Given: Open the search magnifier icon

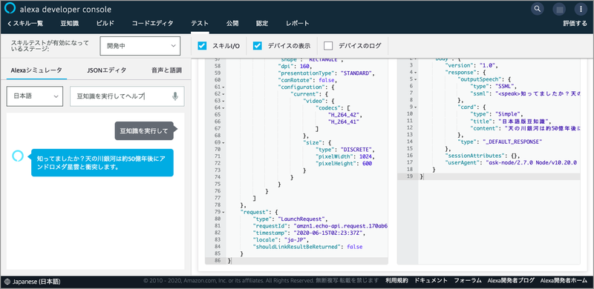Looking at the screenshot, I should click(537, 9).
